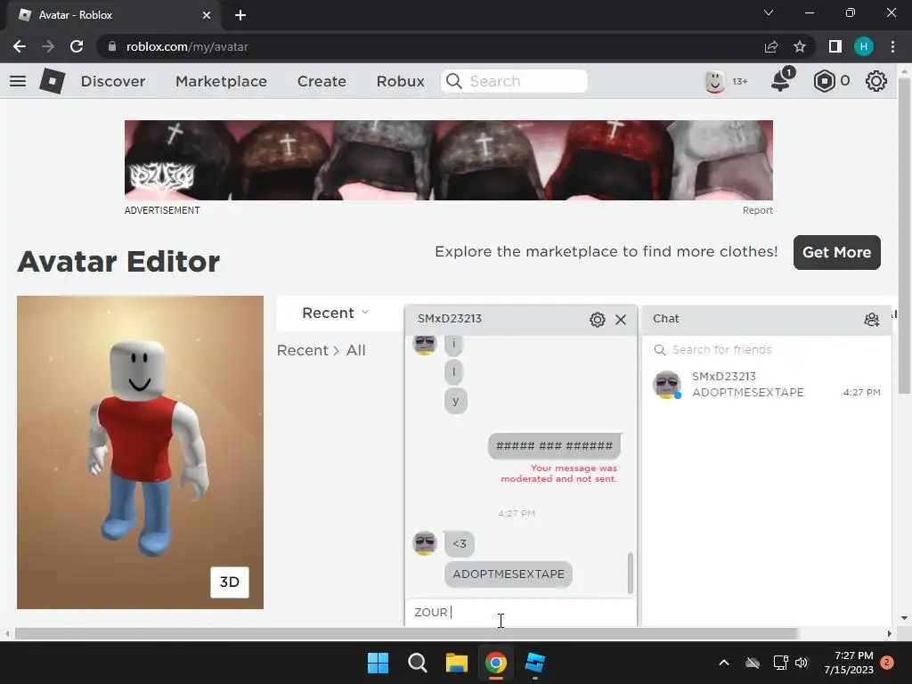This screenshot has height=684, width=912.
Task: Focus the Roblox search field
Action: [514, 81]
